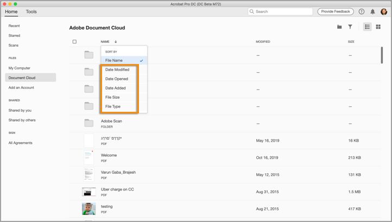Tick the select-all checkbox

pyautogui.click(x=74, y=41)
